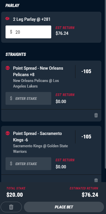
Task: Click the Estimated Return $76.24 total
Action: tap(90, 195)
